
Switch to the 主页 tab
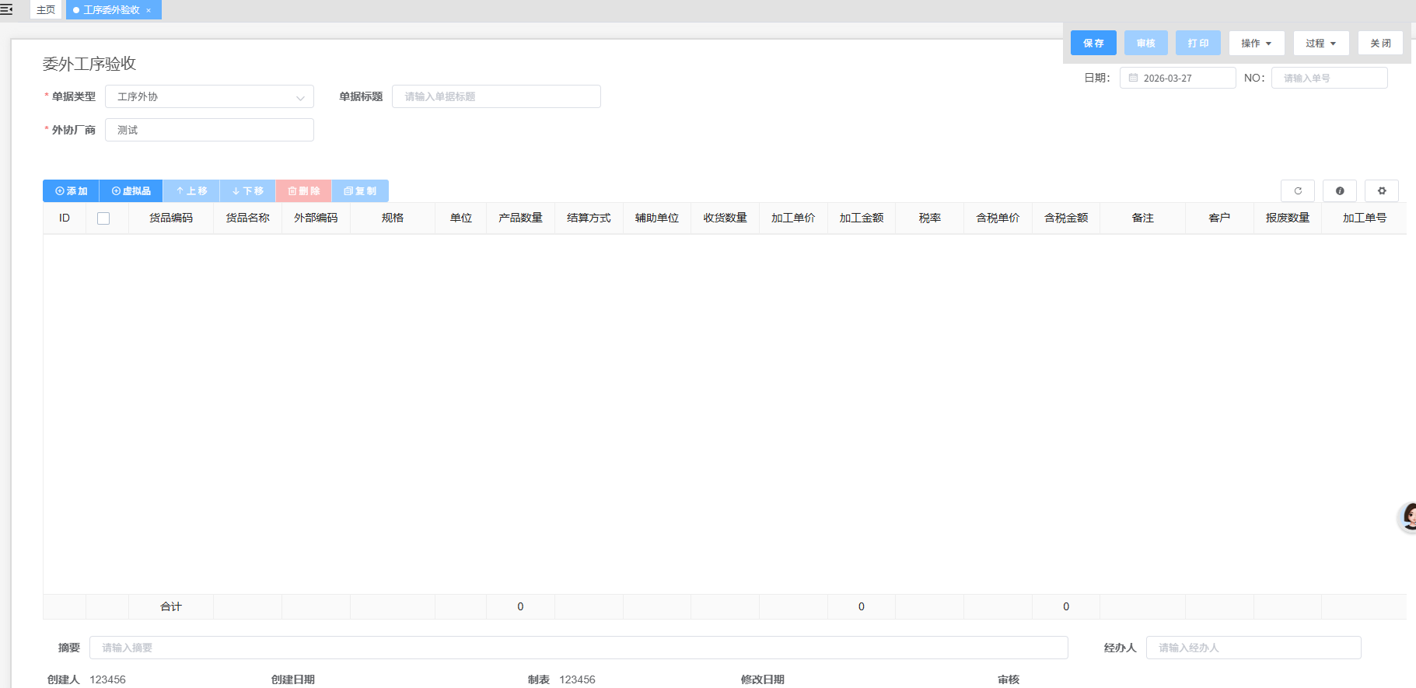tap(46, 10)
